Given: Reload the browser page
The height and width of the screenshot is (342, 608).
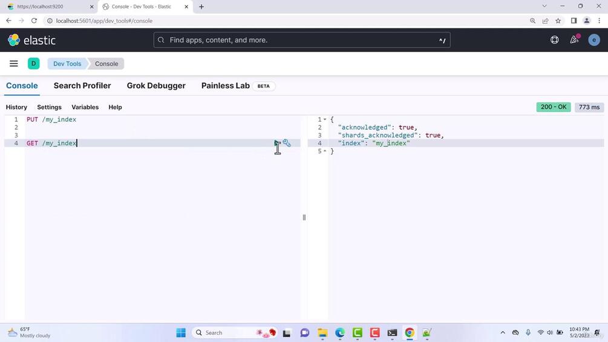Looking at the screenshot, I should pos(34,21).
